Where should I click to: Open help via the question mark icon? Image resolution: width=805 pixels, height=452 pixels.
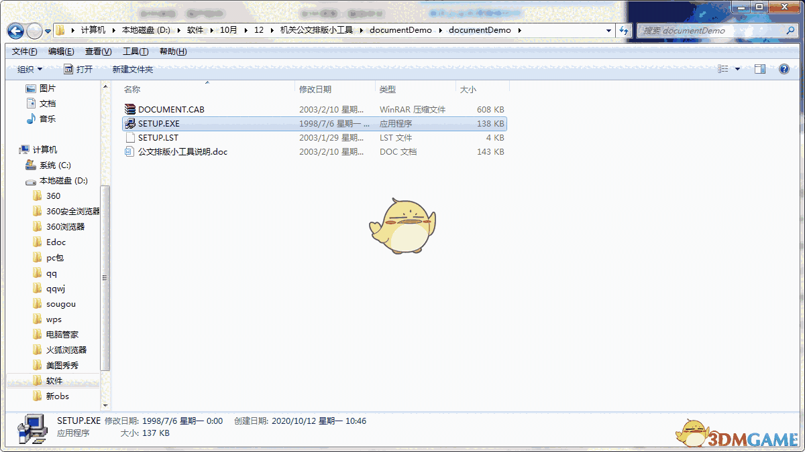pos(784,68)
